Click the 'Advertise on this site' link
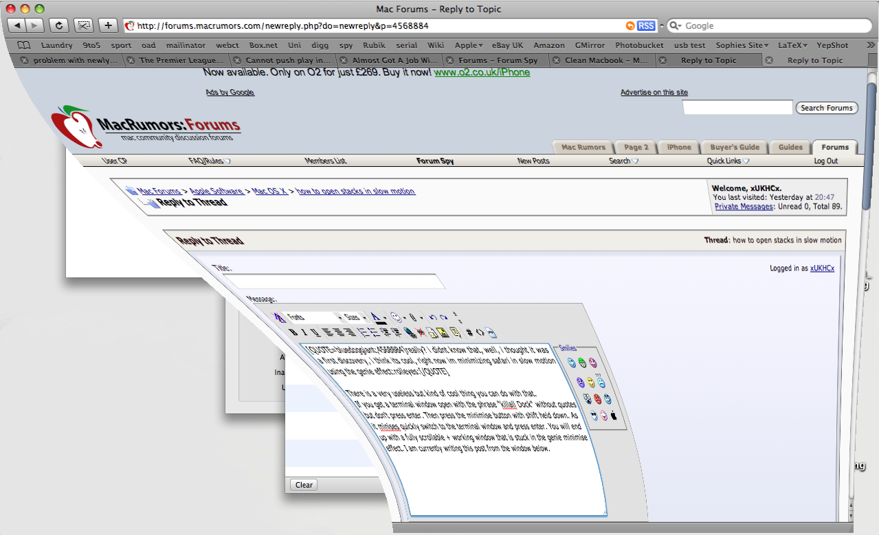 coord(654,92)
